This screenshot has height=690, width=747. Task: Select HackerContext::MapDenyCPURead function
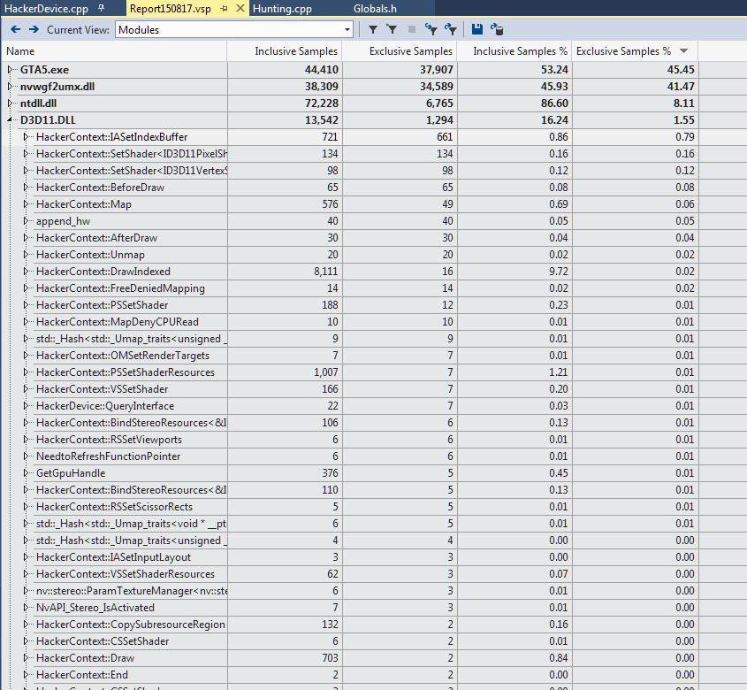(118, 322)
